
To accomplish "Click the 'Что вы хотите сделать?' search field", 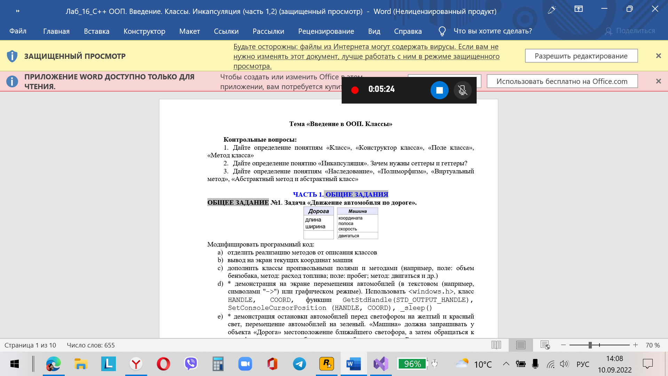I will tap(493, 31).
